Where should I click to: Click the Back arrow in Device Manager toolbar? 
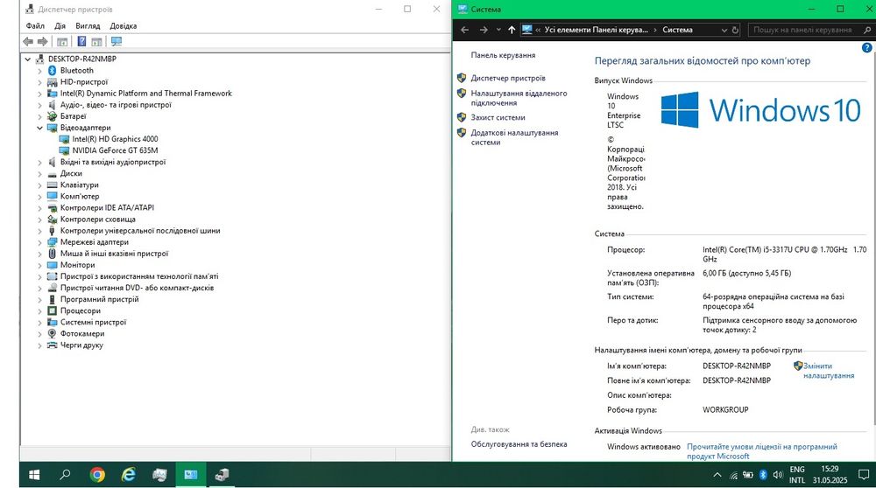[28, 42]
